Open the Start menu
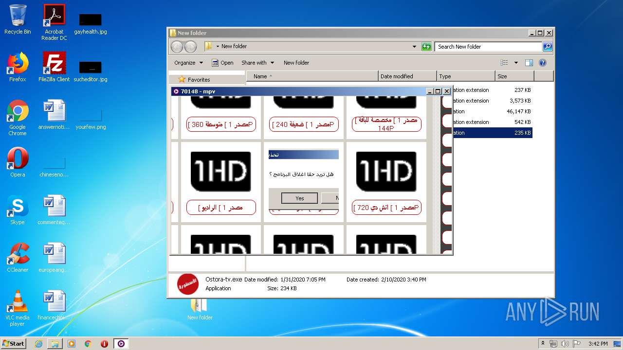 [x=14, y=344]
